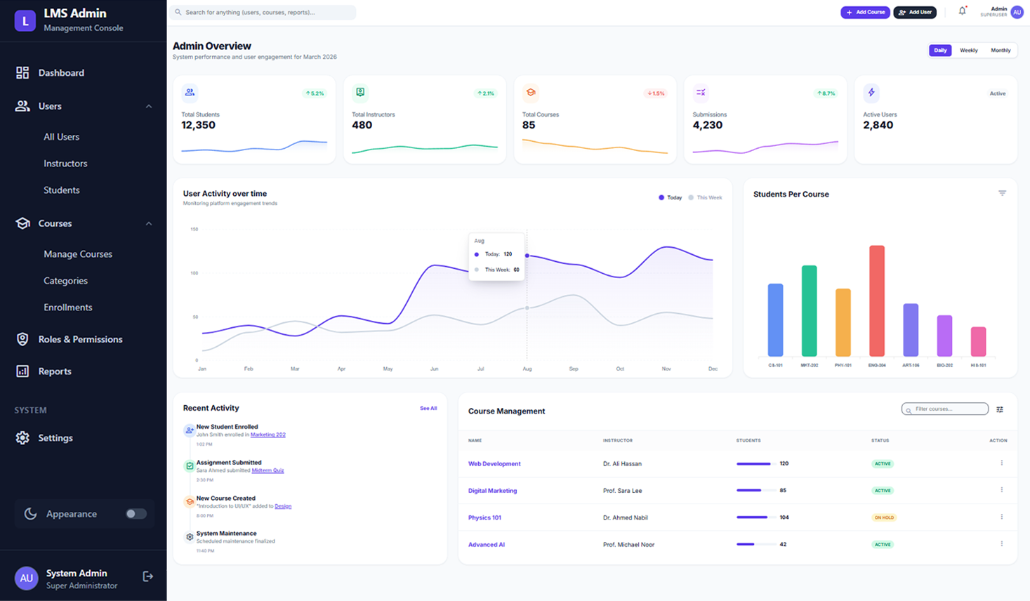The width and height of the screenshot is (1030, 601).
Task: Click the Assignment Submitted activity icon
Action: coord(190,466)
